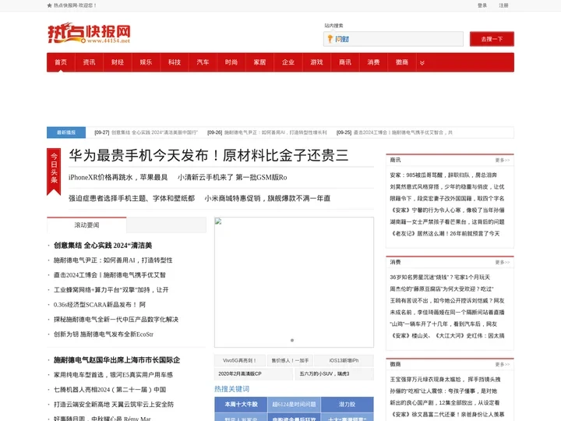Open the 时尚 navigation tab
Screen dimensions: 561x421
point(231,62)
